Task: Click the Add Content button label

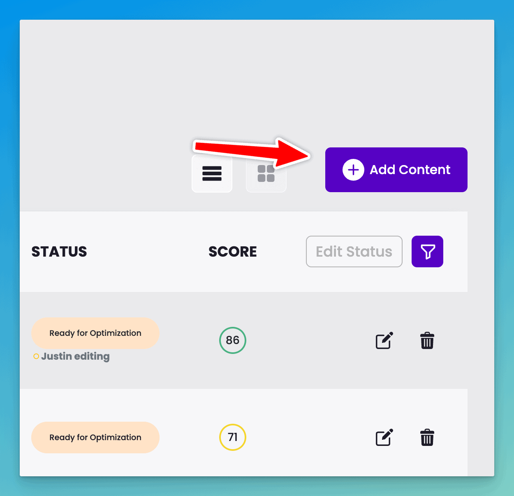Action: coord(410,170)
